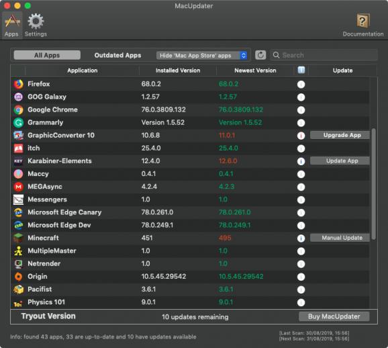Viewport: 388px width, 348px height.
Task: Click newest version 12.6.0
Action: (x=228, y=161)
